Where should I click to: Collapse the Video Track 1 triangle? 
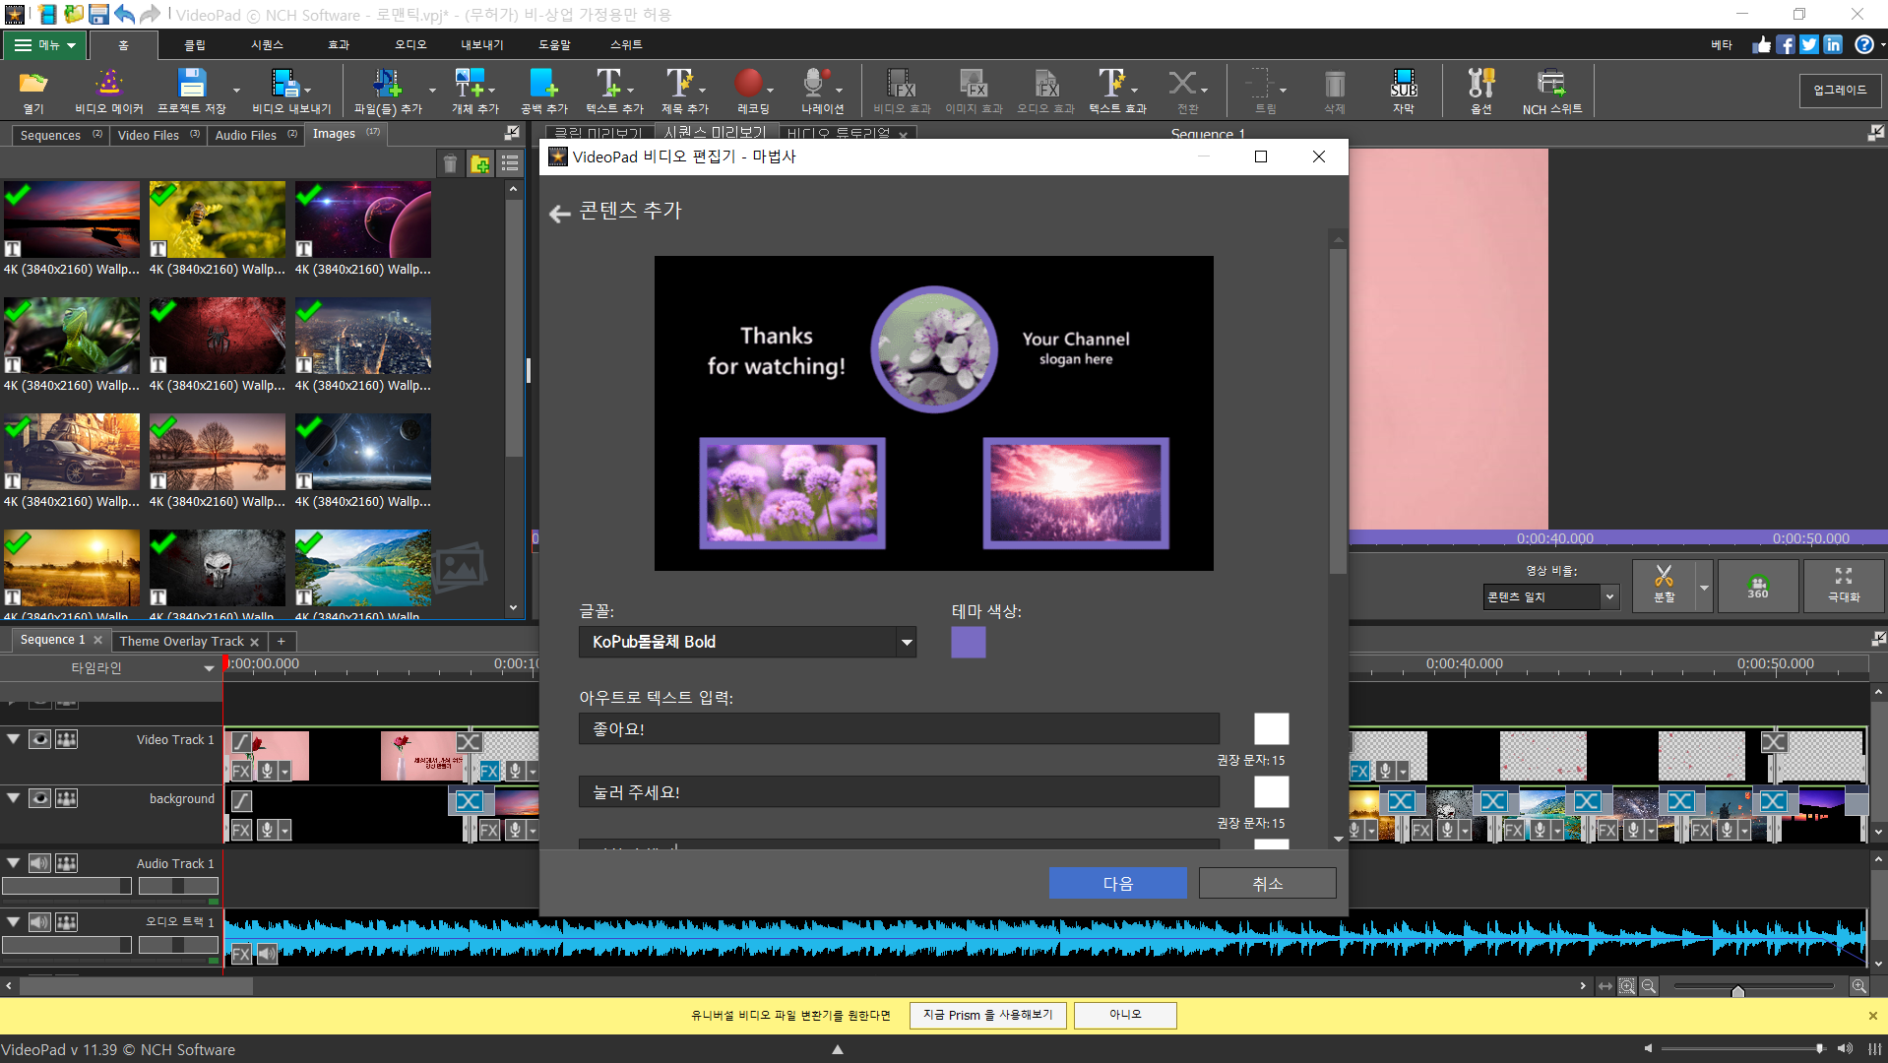[14, 738]
